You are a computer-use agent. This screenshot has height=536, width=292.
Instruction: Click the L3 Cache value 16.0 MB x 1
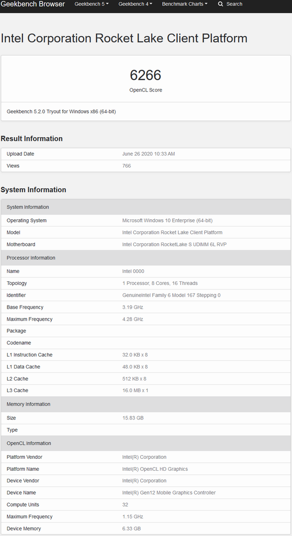(135, 391)
